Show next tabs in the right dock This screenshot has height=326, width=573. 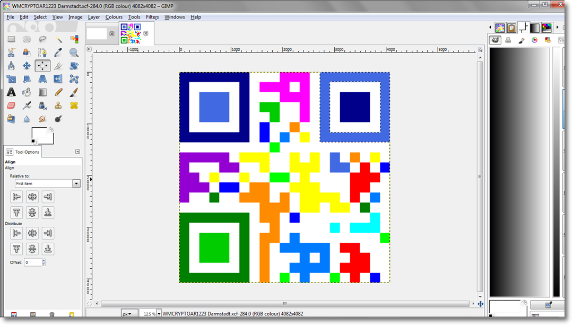pyautogui.click(x=557, y=28)
